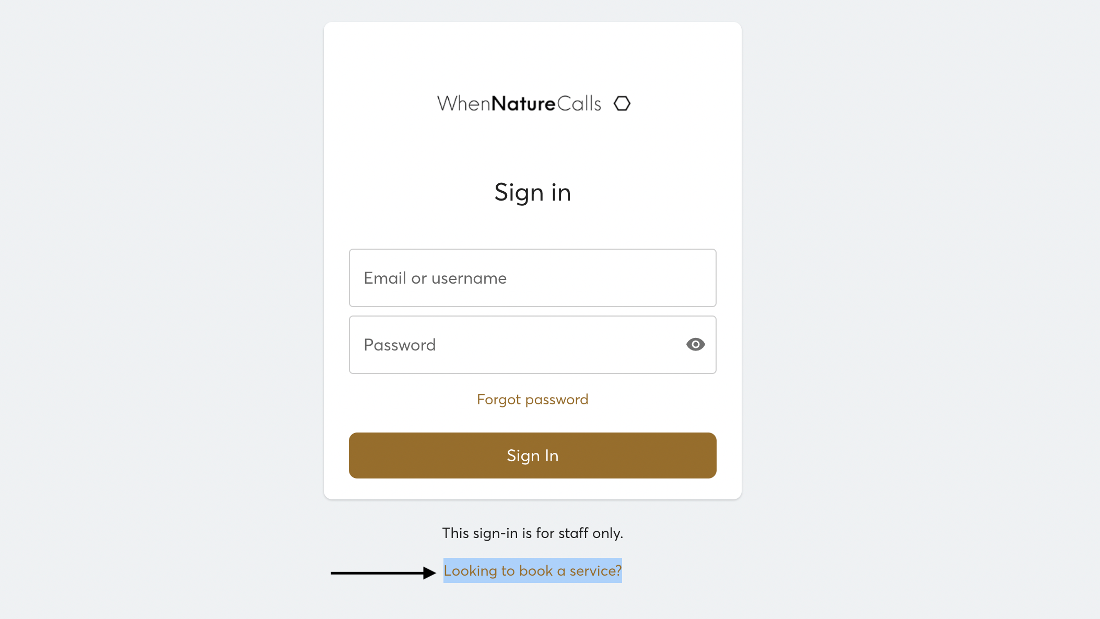
Task: Click the "Email or username" placeholder text
Action: (x=435, y=278)
